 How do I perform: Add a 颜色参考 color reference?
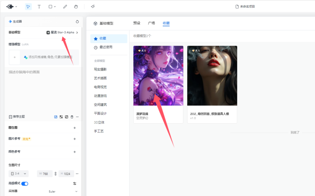click(74, 152)
